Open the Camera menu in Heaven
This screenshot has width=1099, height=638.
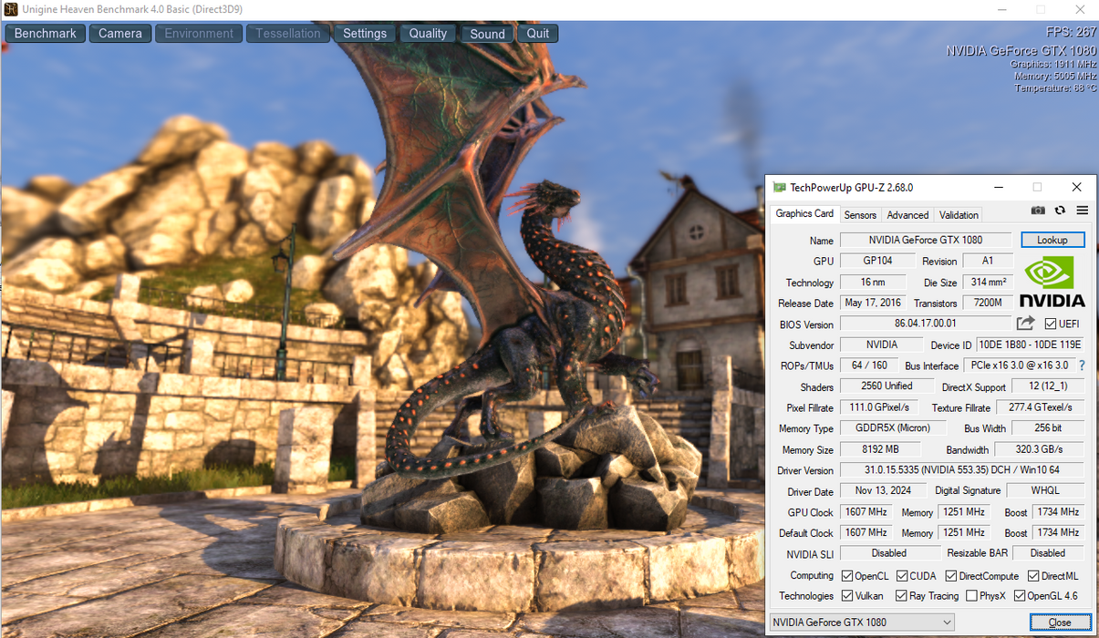(x=120, y=34)
